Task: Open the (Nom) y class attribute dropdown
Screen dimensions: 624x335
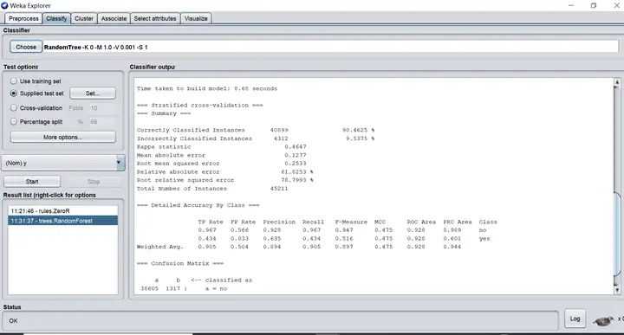Action: pos(63,163)
